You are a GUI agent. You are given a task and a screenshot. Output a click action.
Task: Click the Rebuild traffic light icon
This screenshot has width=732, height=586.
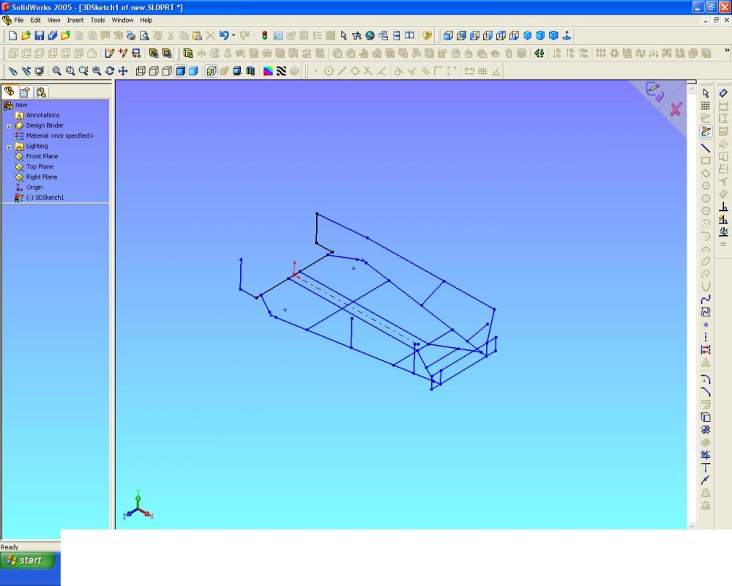264,35
